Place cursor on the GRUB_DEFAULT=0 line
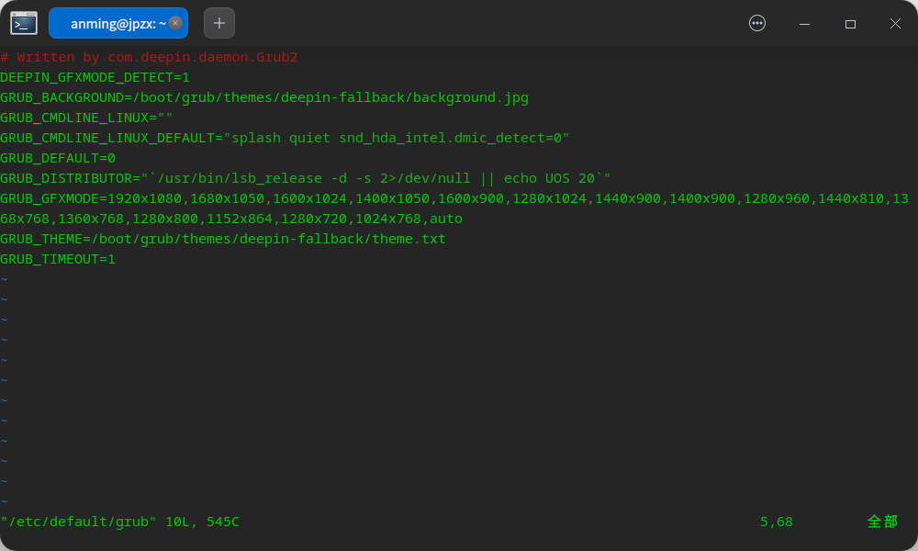Viewport: 918px width, 551px height. pos(58,158)
